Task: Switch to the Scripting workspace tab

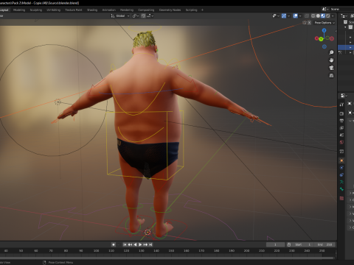Action: click(191, 10)
